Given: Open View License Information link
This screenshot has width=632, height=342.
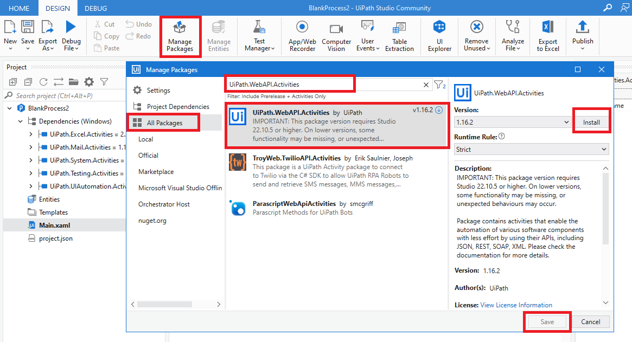Looking at the screenshot, I should (516, 305).
